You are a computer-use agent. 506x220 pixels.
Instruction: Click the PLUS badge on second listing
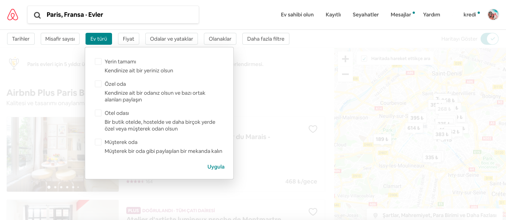coord(133,211)
